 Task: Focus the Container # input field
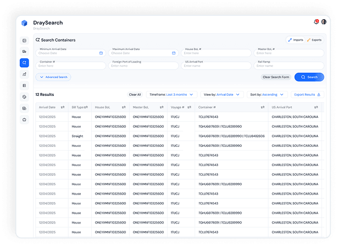[x=71, y=66]
